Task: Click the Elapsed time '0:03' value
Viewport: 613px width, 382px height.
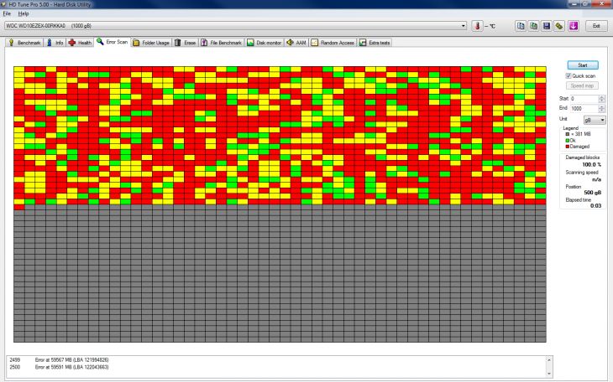Action: (x=596, y=205)
